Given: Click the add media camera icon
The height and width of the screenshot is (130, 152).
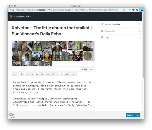Looking at the screenshot, I should pos(12,115).
